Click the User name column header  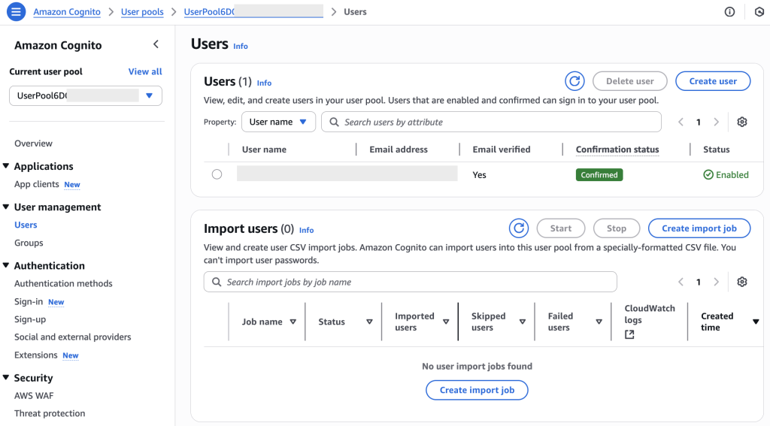point(264,150)
